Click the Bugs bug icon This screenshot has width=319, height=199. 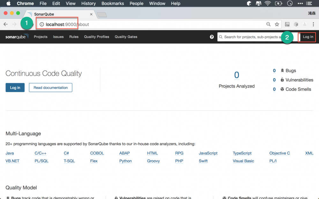click(x=282, y=70)
